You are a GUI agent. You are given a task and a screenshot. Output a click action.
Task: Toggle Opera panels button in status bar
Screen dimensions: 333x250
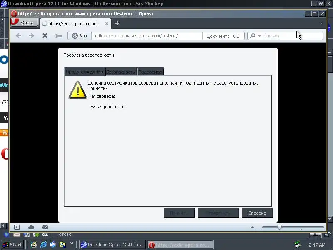(x=17, y=227)
